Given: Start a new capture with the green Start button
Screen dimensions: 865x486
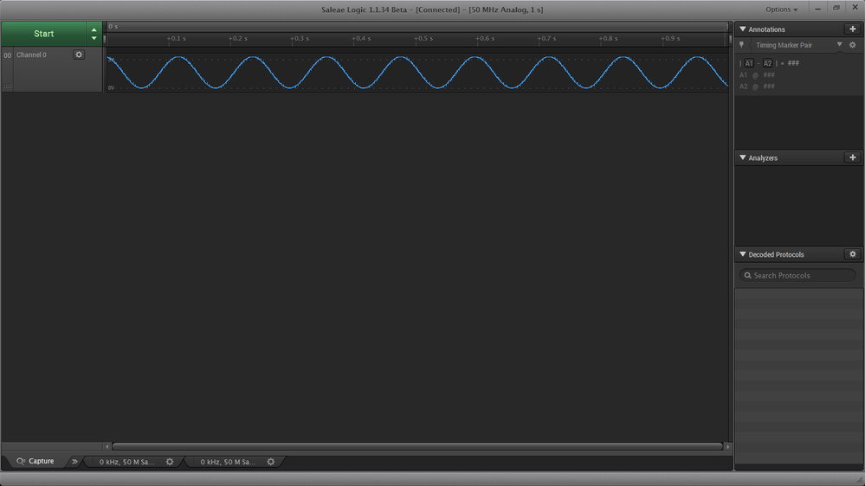Looking at the screenshot, I should click(x=43, y=34).
